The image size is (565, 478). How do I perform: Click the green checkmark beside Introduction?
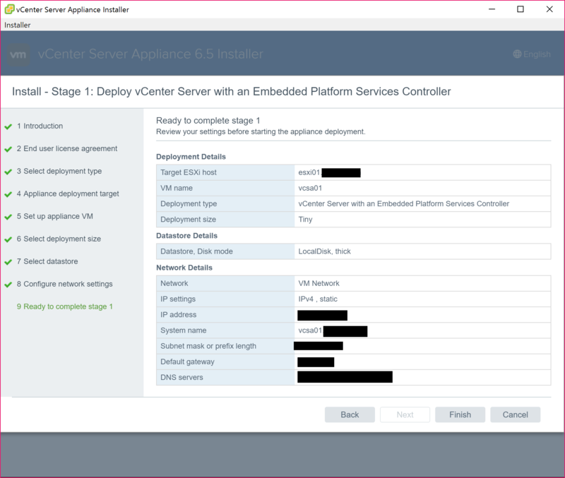8,126
